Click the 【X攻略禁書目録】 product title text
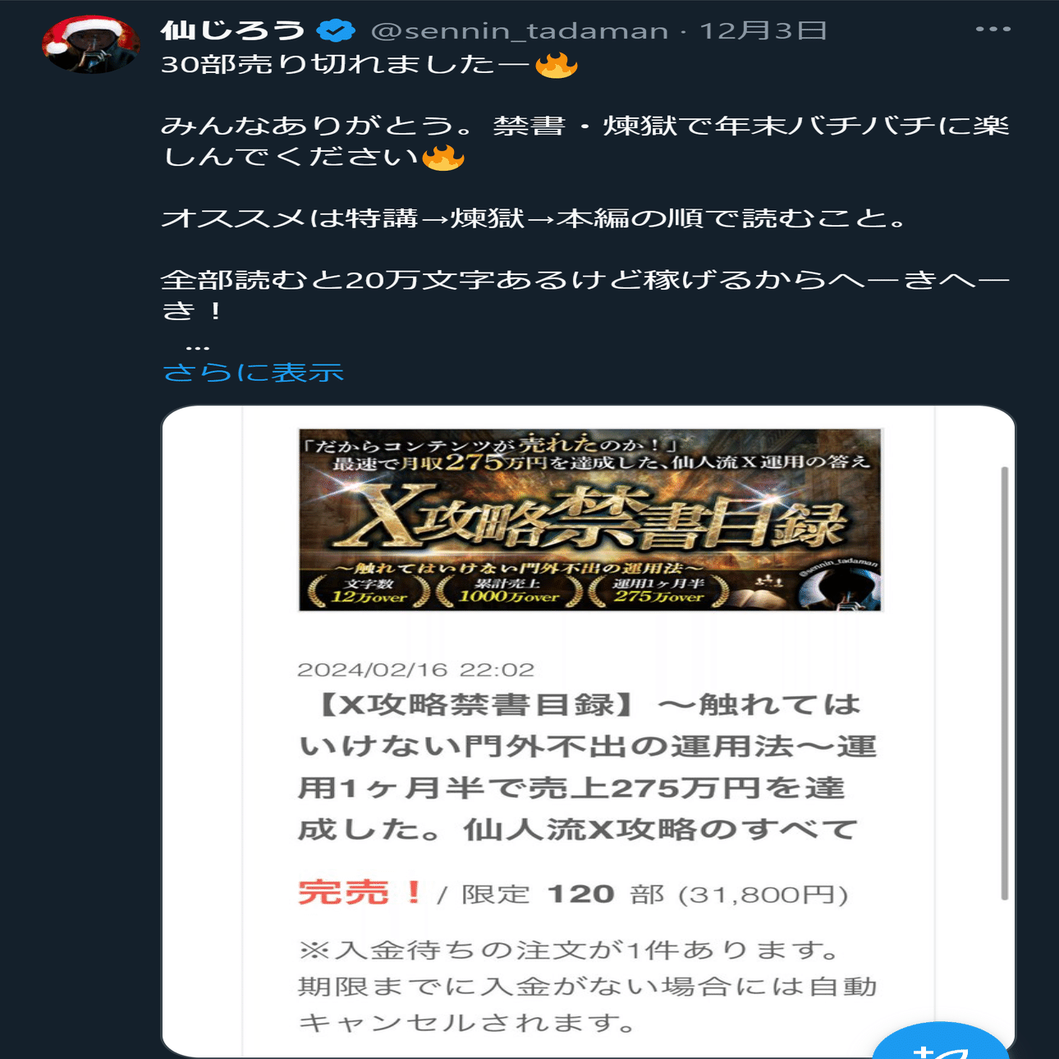Viewport: 1059px width, 1059px height. [x=587, y=767]
